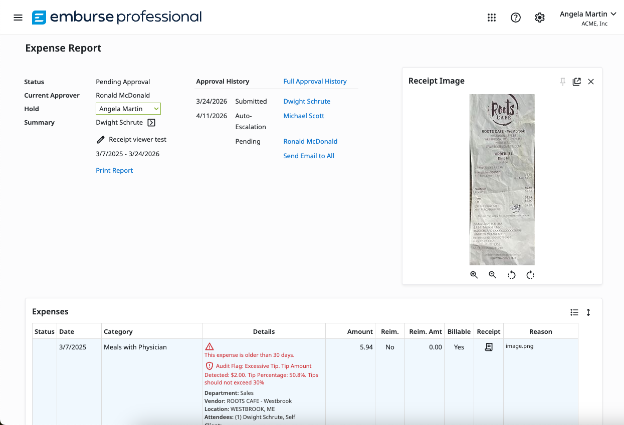This screenshot has width=624, height=425.
Task: Expand the Hold dropdown showing Angela Martin
Action: tap(128, 109)
